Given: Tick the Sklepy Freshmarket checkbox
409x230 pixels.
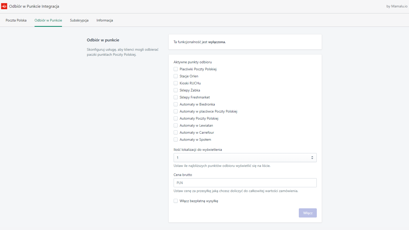Looking at the screenshot, I should click(x=176, y=97).
